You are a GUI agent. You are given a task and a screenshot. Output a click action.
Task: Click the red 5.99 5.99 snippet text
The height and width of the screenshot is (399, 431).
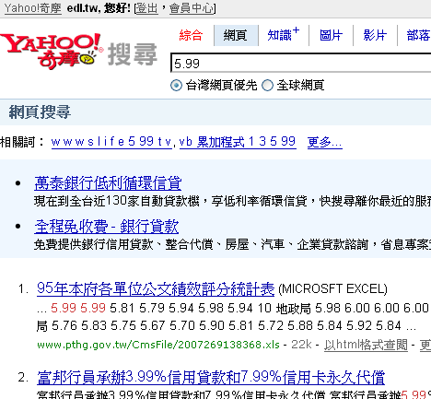(78, 308)
